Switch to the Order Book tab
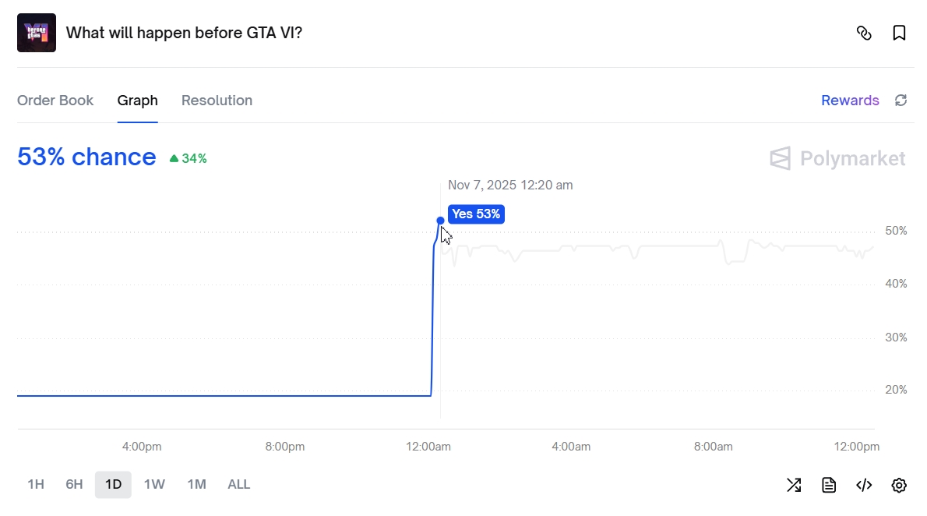 click(55, 100)
